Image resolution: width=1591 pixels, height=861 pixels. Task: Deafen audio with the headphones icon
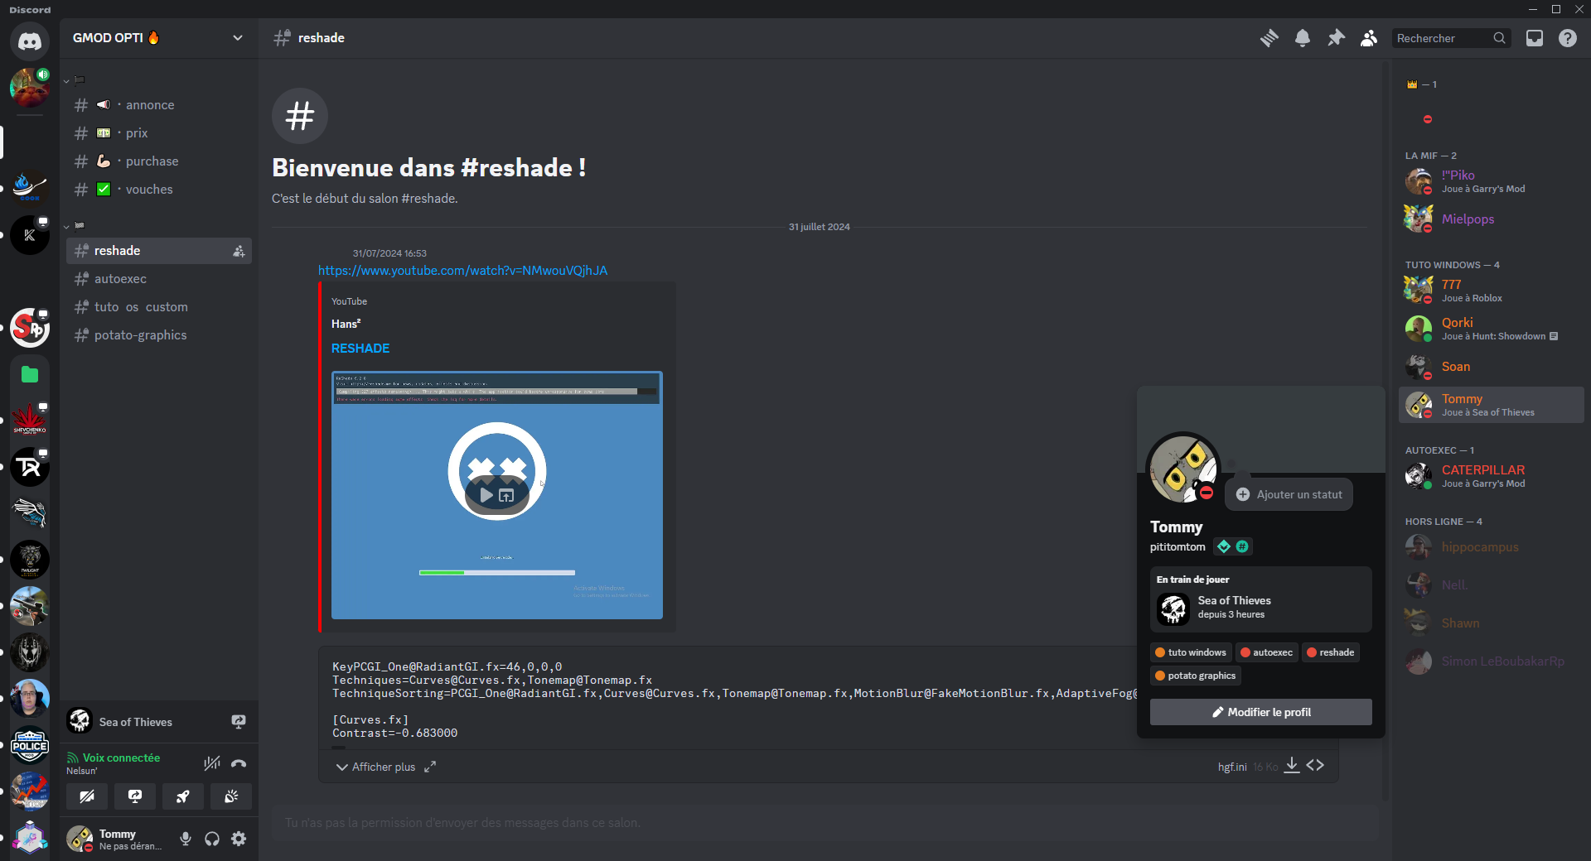click(212, 839)
